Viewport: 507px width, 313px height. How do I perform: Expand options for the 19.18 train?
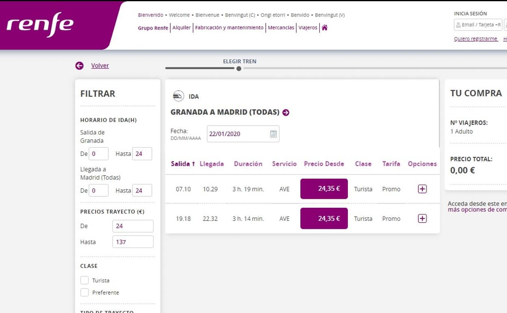[422, 219]
